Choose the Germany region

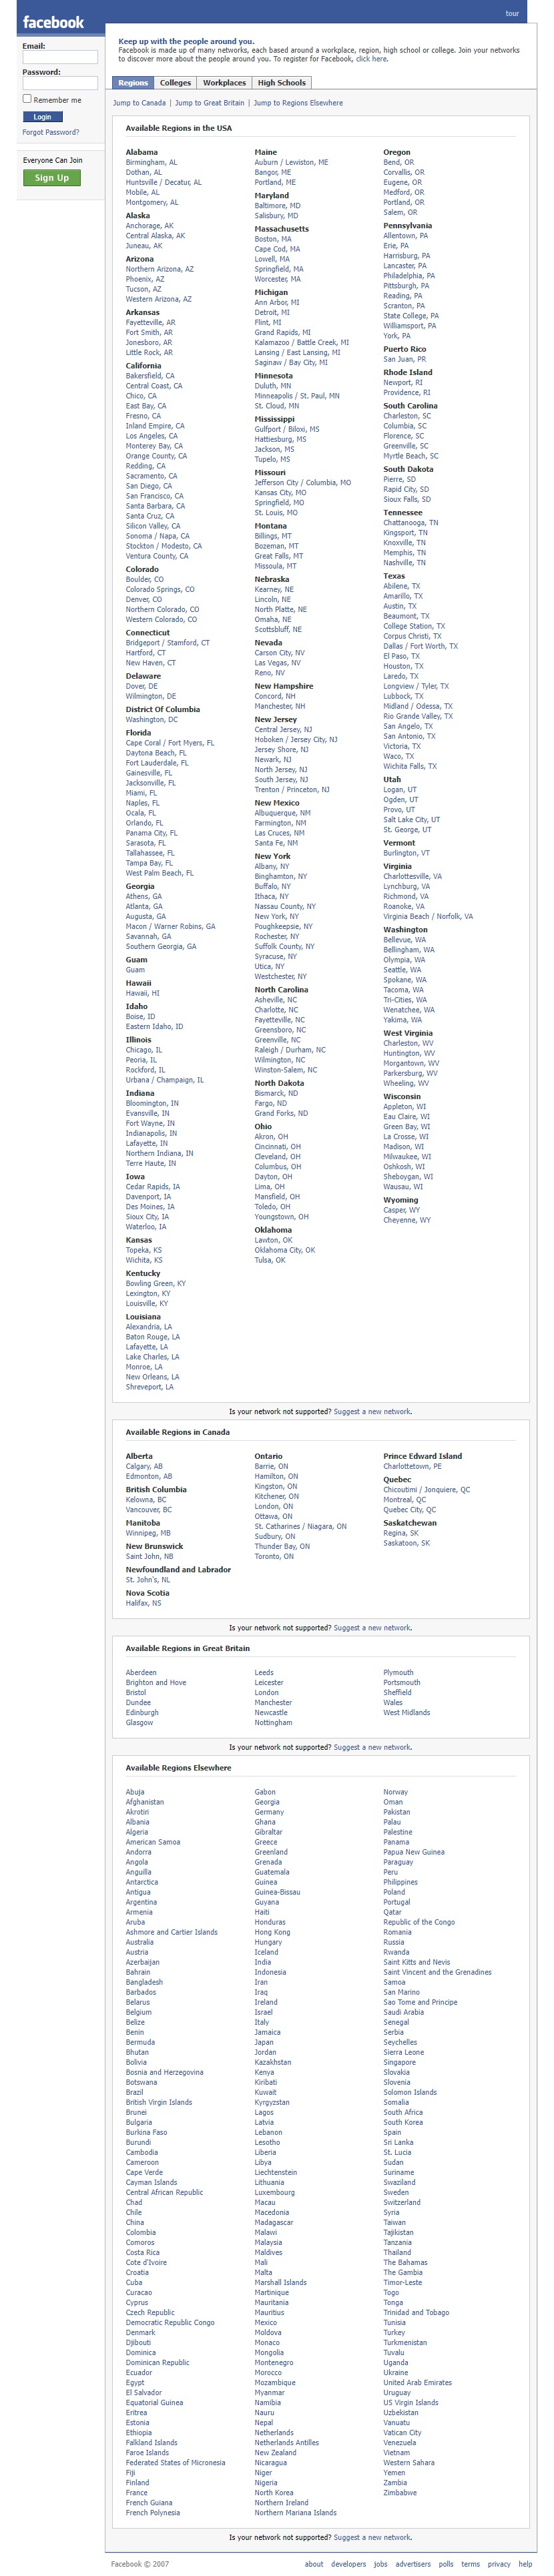270,1812
